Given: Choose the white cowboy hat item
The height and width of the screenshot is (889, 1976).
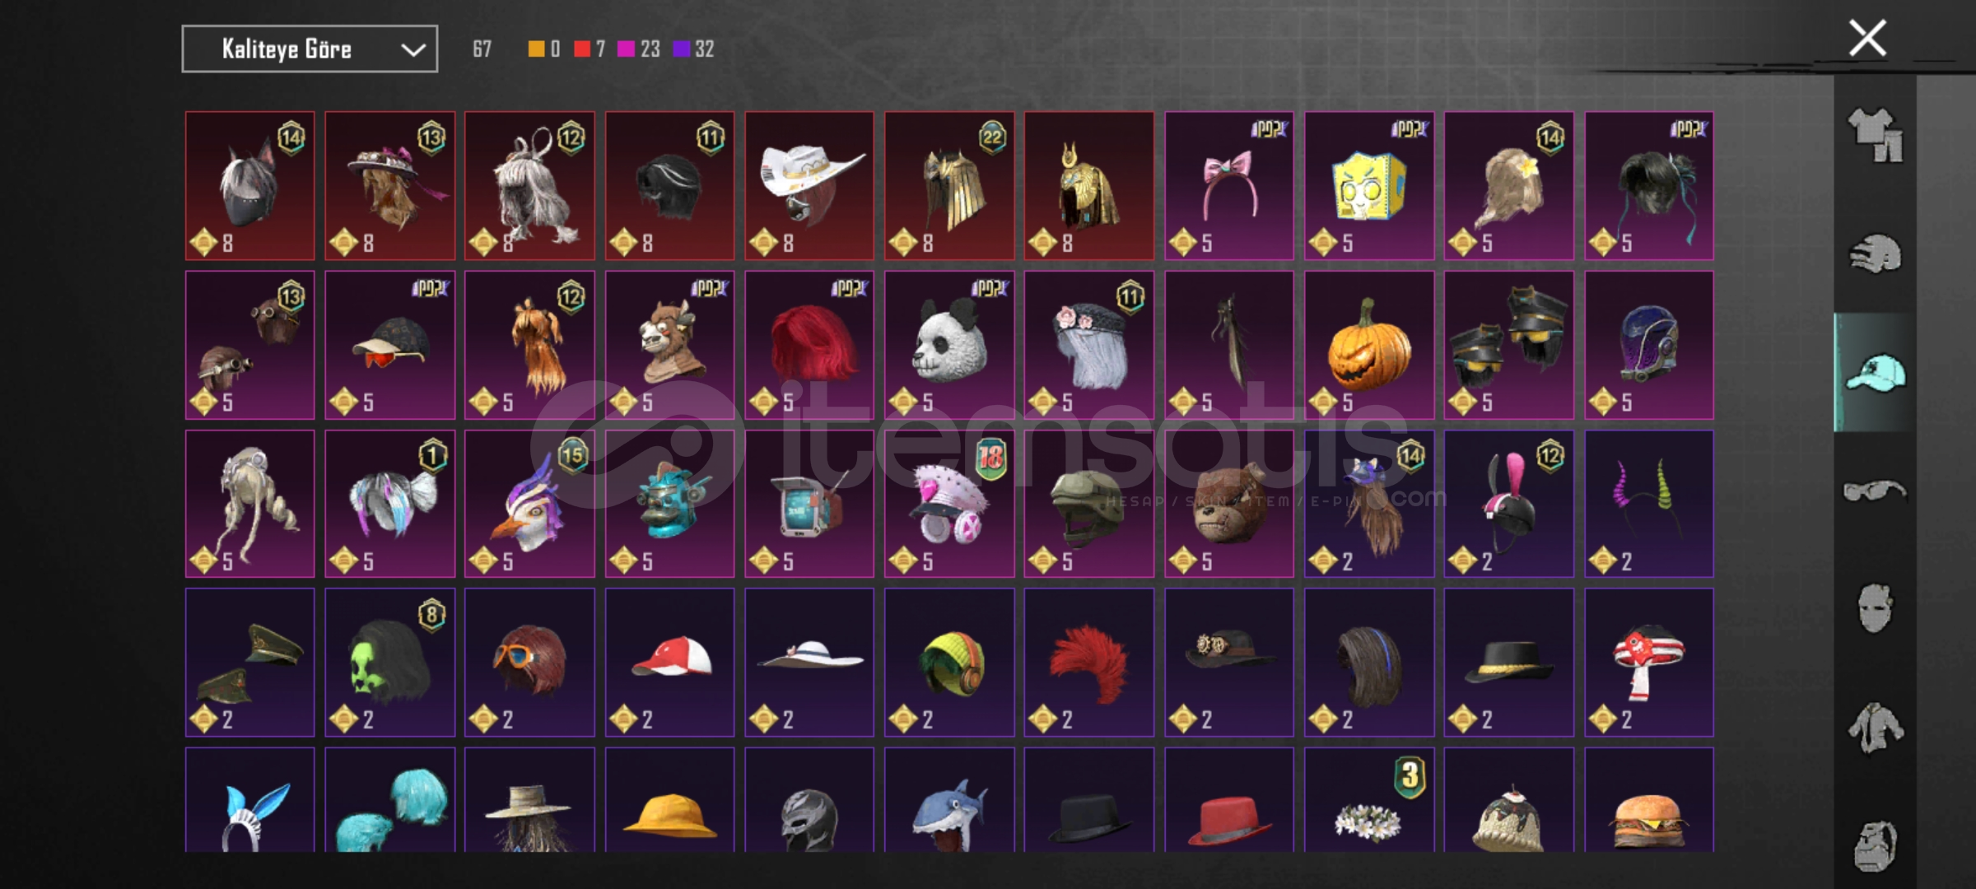Looking at the screenshot, I should (809, 186).
